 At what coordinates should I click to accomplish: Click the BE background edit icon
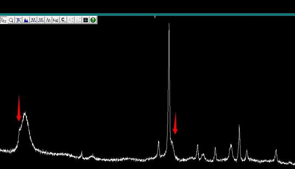(x=34, y=20)
